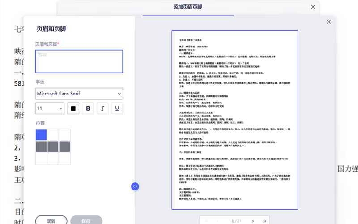Select bottom-center position cell
Screen dimensions: 358x224
53,158
